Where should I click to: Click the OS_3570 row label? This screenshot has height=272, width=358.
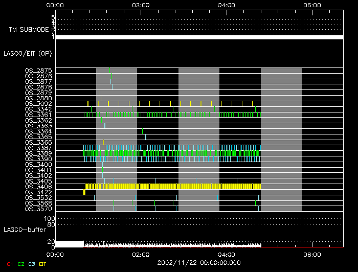(x=38, y=209)
